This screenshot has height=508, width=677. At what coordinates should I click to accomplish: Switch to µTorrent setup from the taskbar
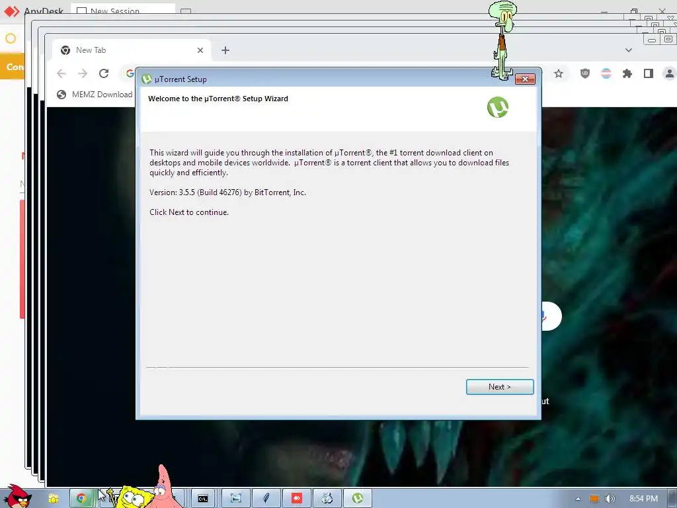[x=358, y=499]
